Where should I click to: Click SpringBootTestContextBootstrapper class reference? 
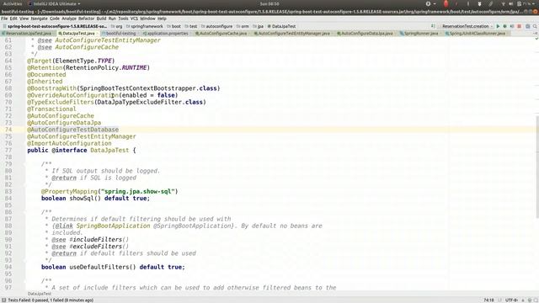coord(138,88)
